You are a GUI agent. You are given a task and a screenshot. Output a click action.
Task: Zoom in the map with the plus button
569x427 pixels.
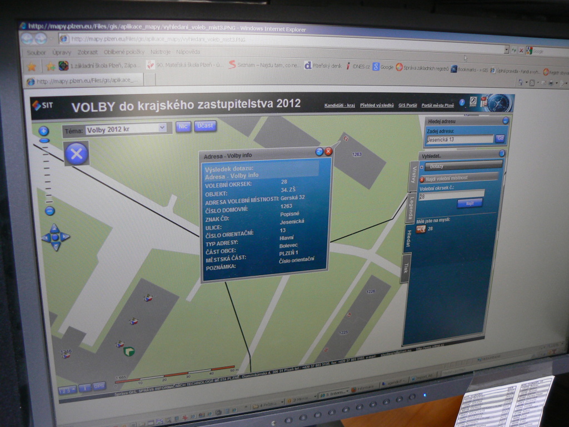point(43,131)
